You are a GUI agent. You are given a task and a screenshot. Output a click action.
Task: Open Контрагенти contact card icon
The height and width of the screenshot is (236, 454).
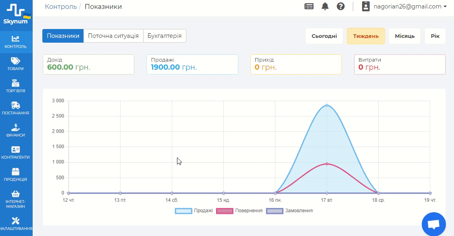pyautogui.click(x=16, y=150)
